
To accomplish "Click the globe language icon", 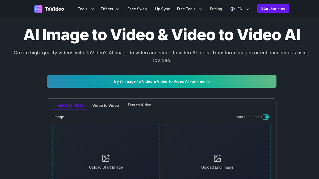I will pyautogui.click(x=233, y=9).
